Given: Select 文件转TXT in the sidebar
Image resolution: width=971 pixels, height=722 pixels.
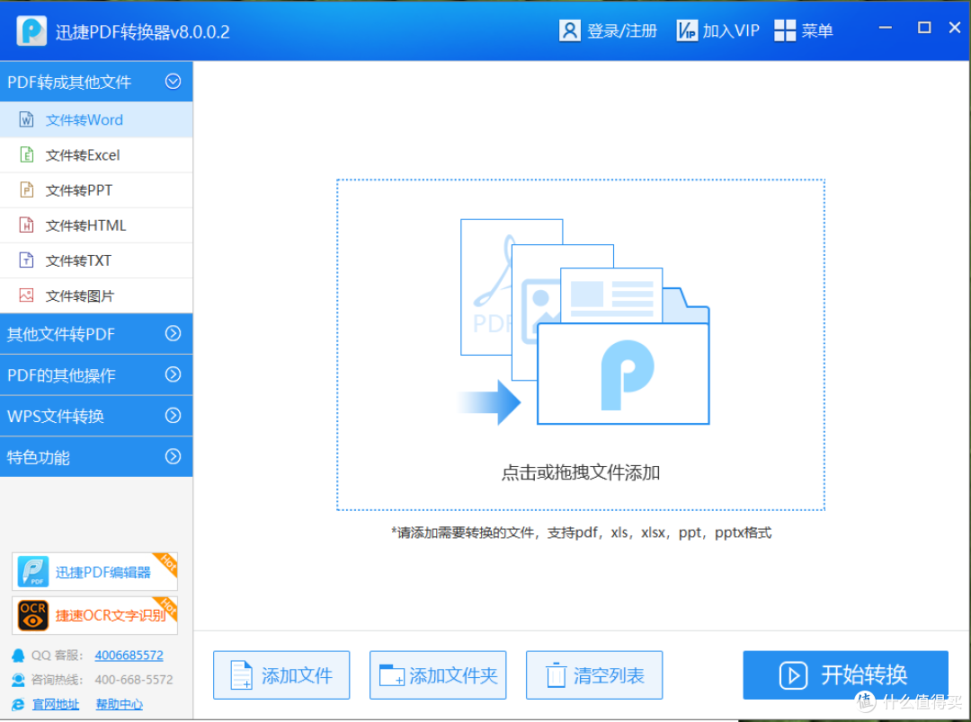Looking at the screenshot, I should [96, 260].
